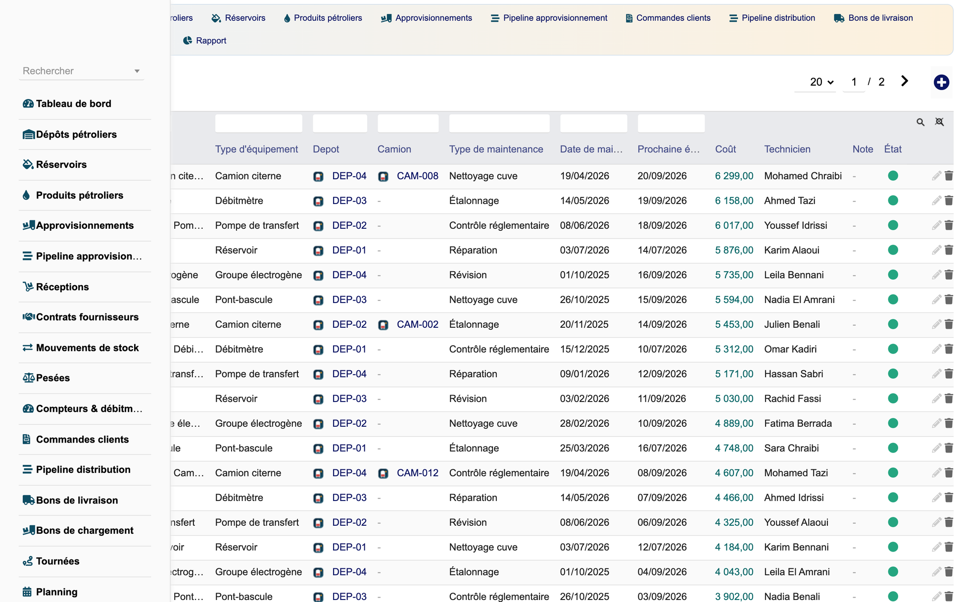Open the CAM-002 truck link
Image resolution: width=963 pixels, height=602 pixels.
pos(418,324)
